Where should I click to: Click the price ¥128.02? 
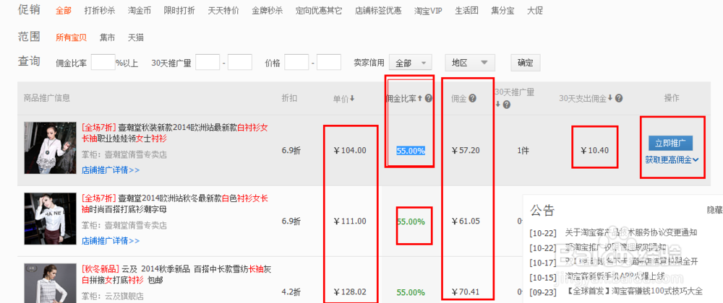click(350, 292)
